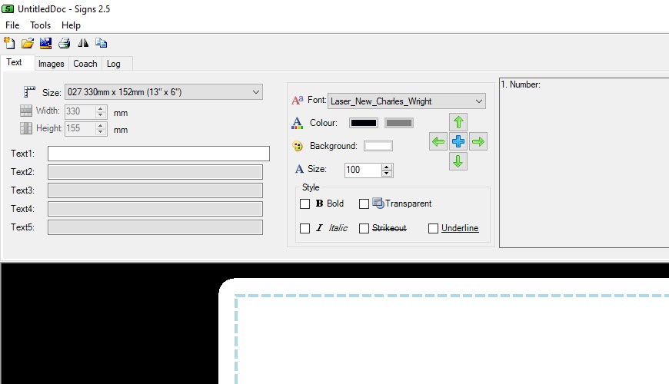Enable the Bold checkbox

tap(305, 204)
